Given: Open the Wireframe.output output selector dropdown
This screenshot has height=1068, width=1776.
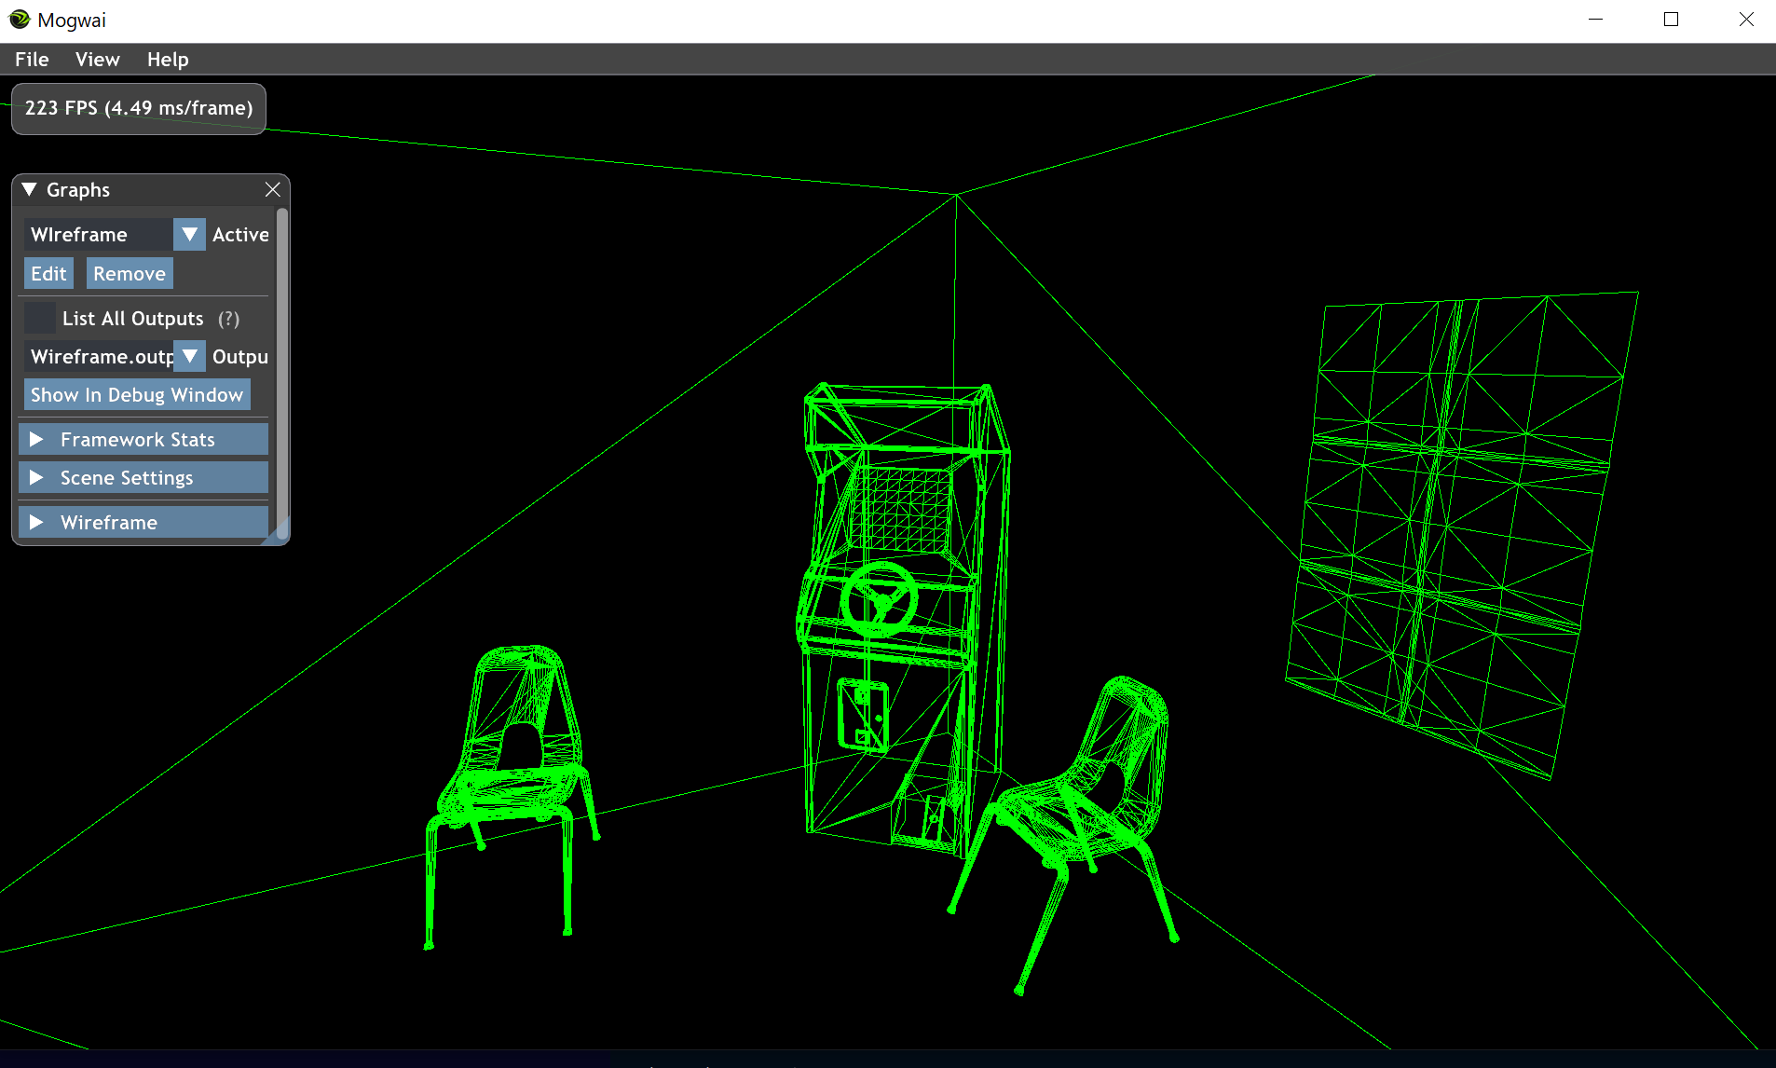Looking at the screenshot, I should point(189,356).
